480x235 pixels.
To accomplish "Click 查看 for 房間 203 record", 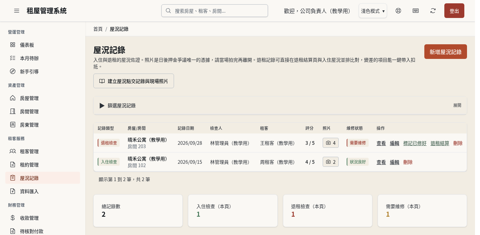I will pos(381,143).
